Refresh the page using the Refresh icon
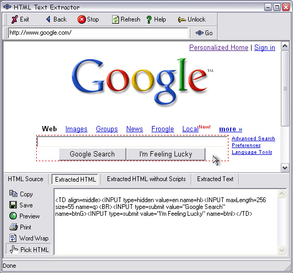This screenshot has width=293, height=273. coord(115,19)
